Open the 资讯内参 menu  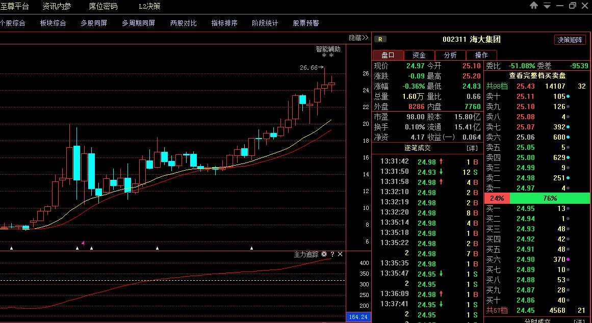[57, 7]
